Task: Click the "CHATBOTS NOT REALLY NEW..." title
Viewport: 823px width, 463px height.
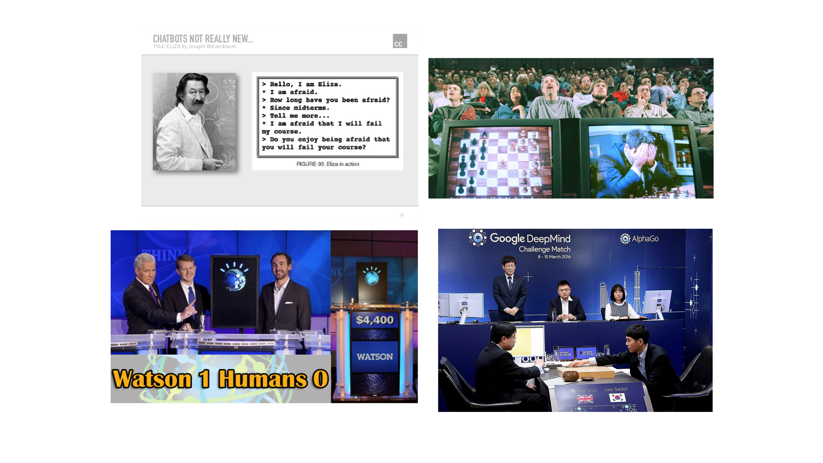Action: point(203,39)
